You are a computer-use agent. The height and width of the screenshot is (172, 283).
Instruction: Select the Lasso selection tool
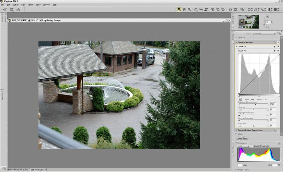click(256, 10)
